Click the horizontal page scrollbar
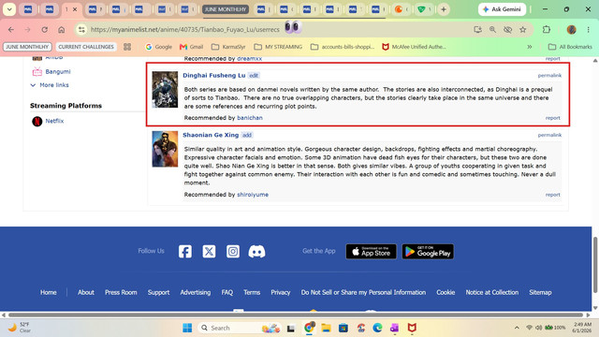This screenshot has width=599, height=337. 296,315
